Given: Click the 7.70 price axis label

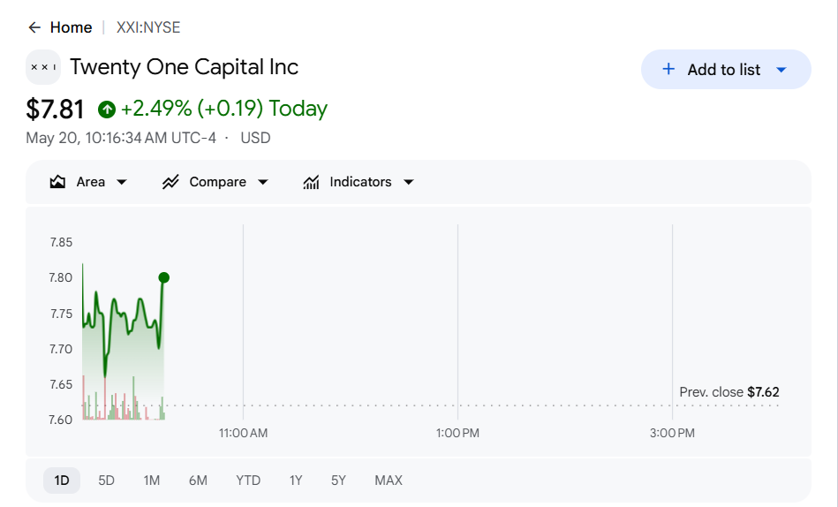Looking at the screenshot, I should (x=61, y=349).
